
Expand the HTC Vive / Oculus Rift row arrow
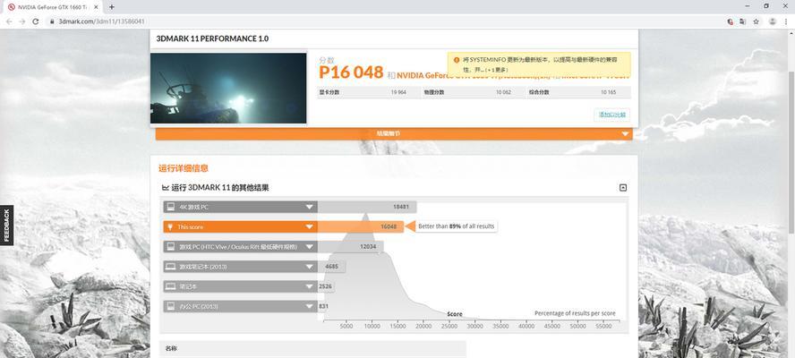pyautogui.click(x=309, y=246)
